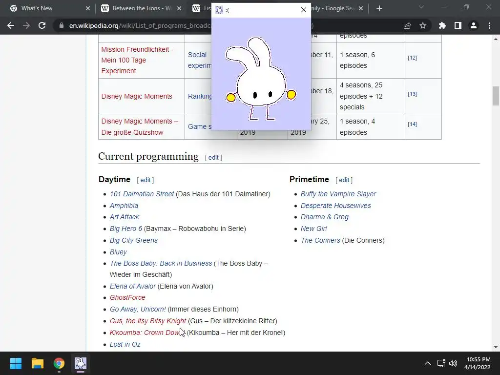The width and height of the screenshot is (500, 375).
Task: Open the Bluey link
Action: [x=118, y=252]
